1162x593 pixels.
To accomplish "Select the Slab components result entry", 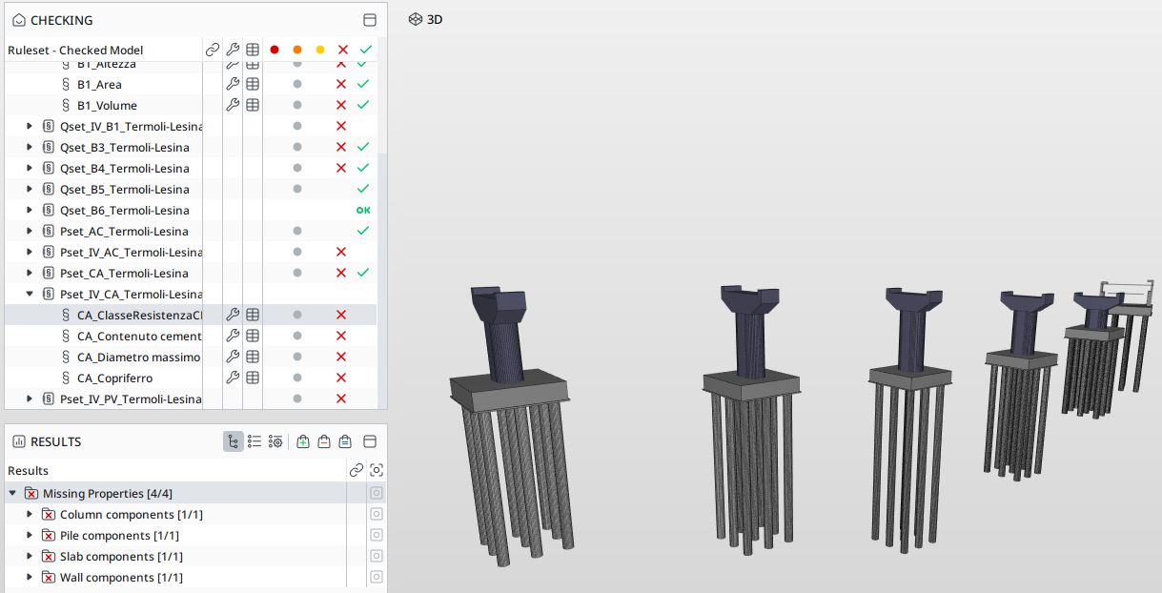I will pos(120,557).
